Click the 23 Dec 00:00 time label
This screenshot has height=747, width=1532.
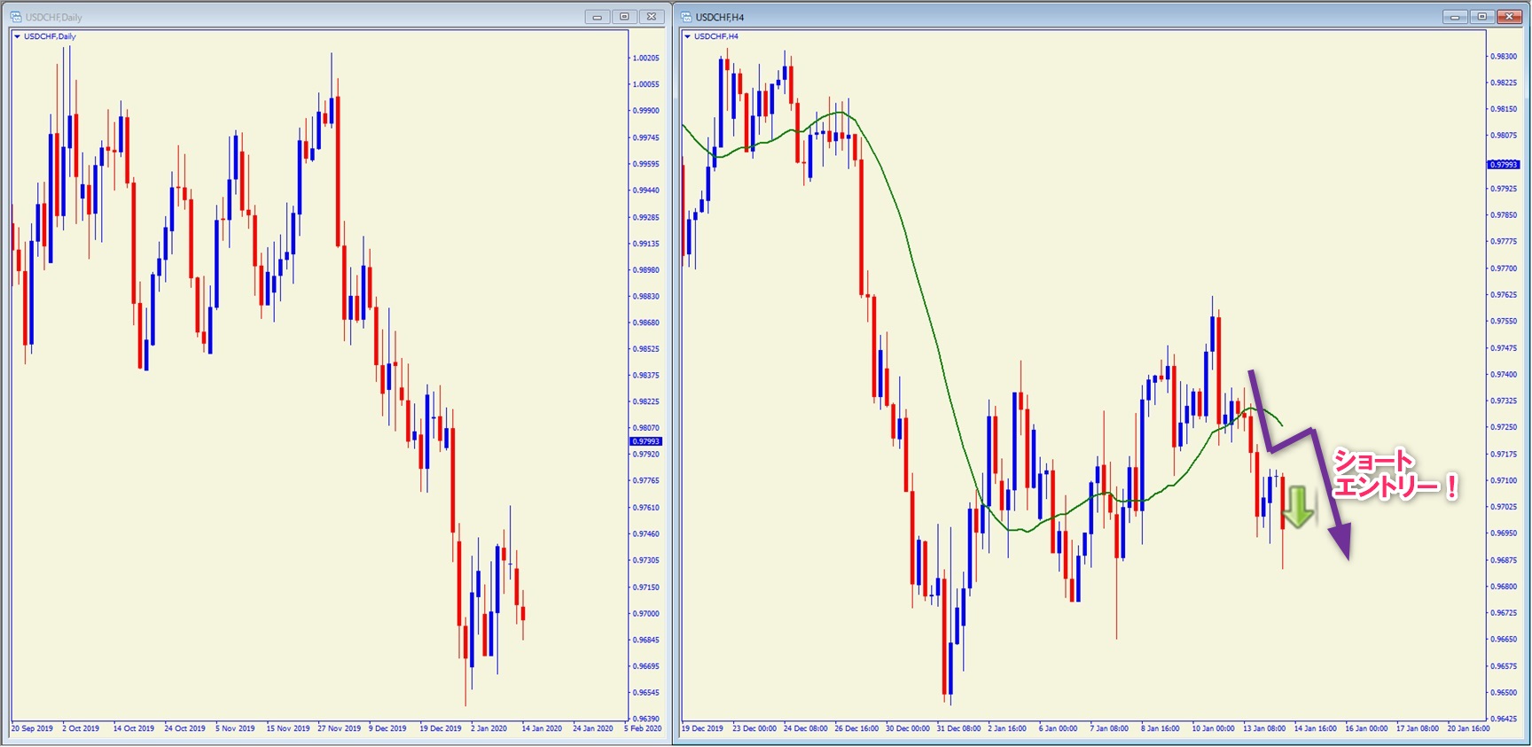(x=754, y=728)
